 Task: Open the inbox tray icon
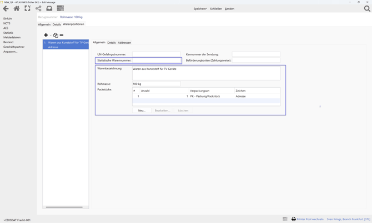pyautogui.click(x=49, y=8)
